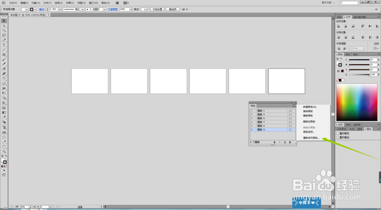The width and height of the screenshot is (381, 210).
Task: Swap fill and stroke in Color panel
Action: tap(341, 59)
